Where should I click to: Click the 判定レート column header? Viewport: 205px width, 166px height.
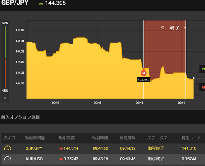tap(191, 138)
